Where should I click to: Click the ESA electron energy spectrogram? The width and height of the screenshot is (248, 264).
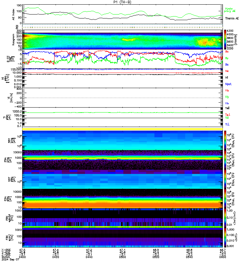tap(122, 199)
